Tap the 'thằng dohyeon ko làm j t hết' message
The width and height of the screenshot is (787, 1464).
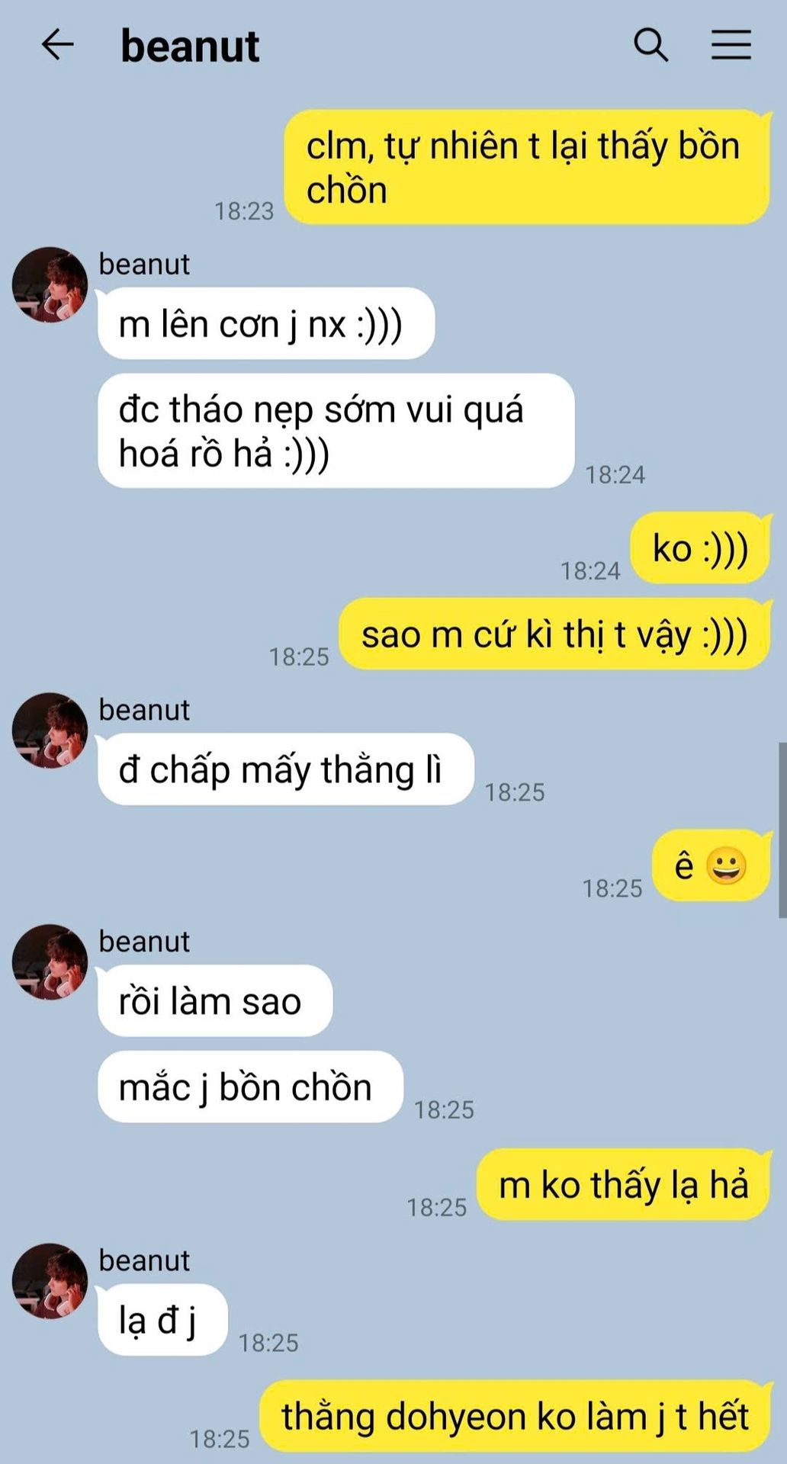point(515,1416)
